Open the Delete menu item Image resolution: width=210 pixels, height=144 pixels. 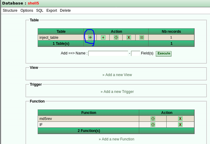[65, 10]
